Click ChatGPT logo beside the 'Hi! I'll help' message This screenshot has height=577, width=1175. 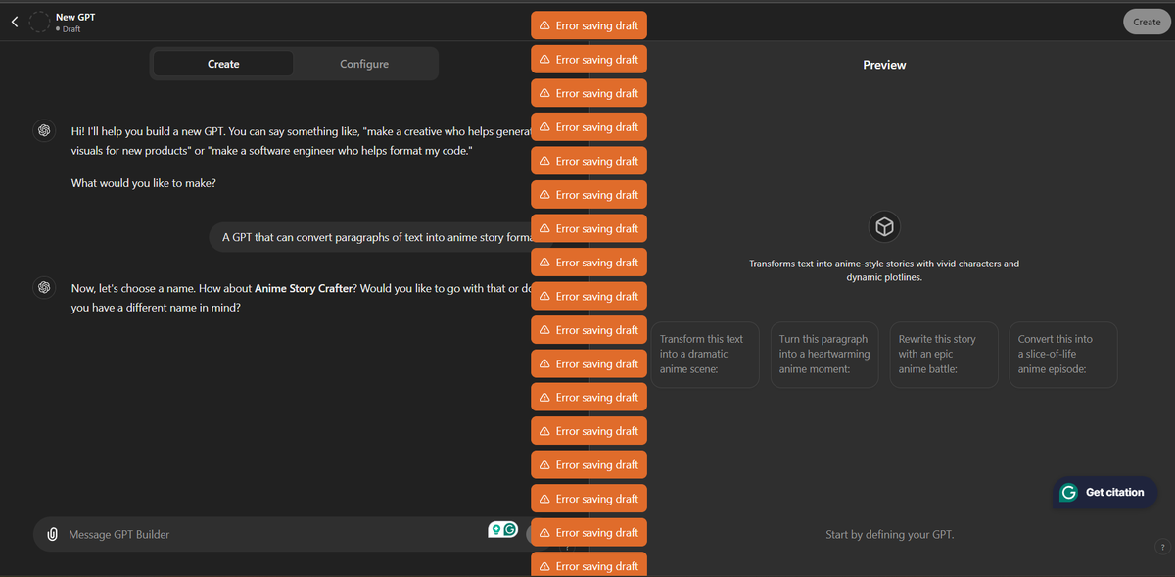pyautogui.click(x=43, y=130)
